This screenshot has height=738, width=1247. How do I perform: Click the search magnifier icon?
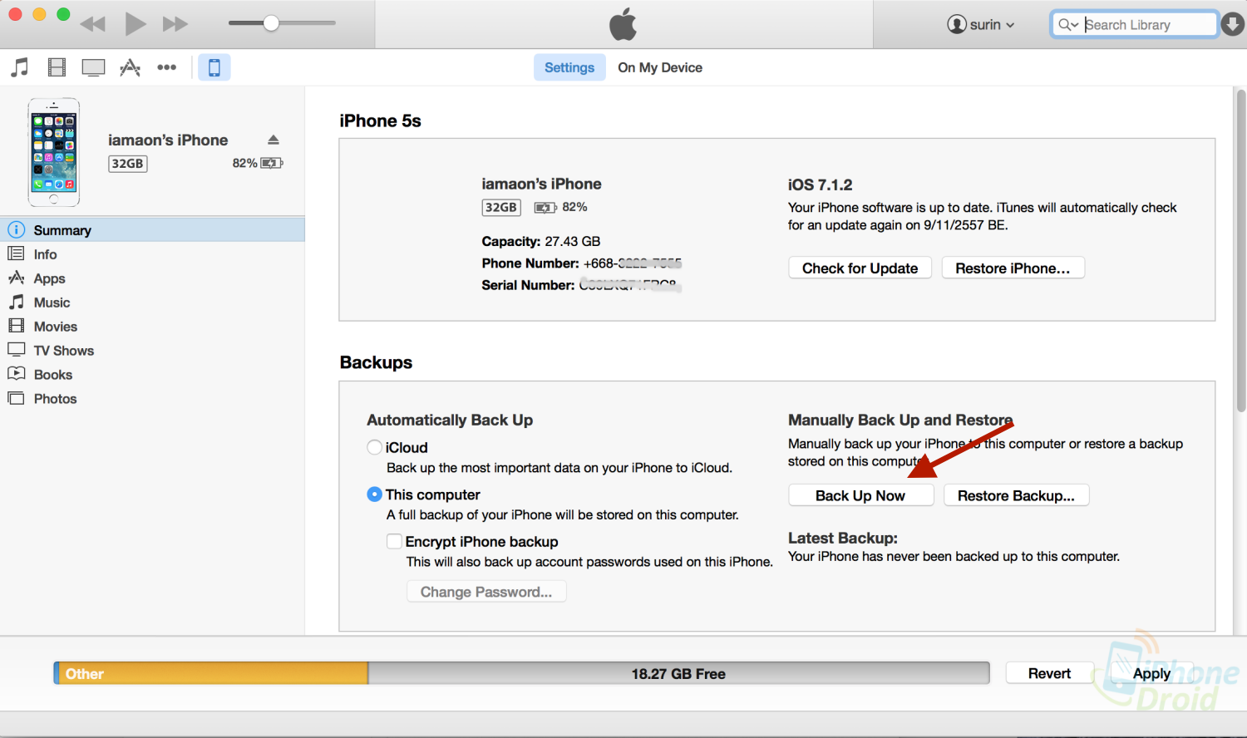[x=1067, y=25]
